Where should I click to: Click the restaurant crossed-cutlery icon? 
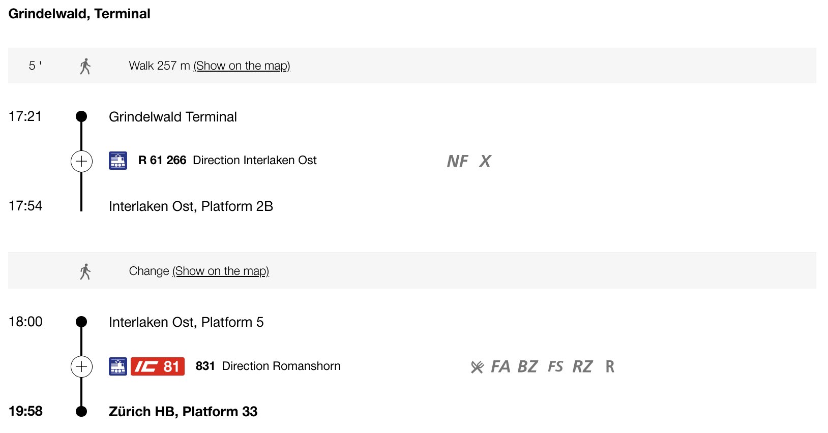477,367
